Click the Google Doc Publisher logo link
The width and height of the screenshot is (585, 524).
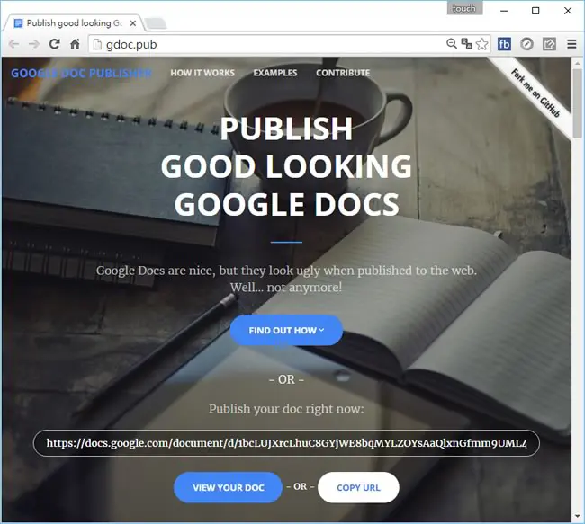(x=81, y=73)
